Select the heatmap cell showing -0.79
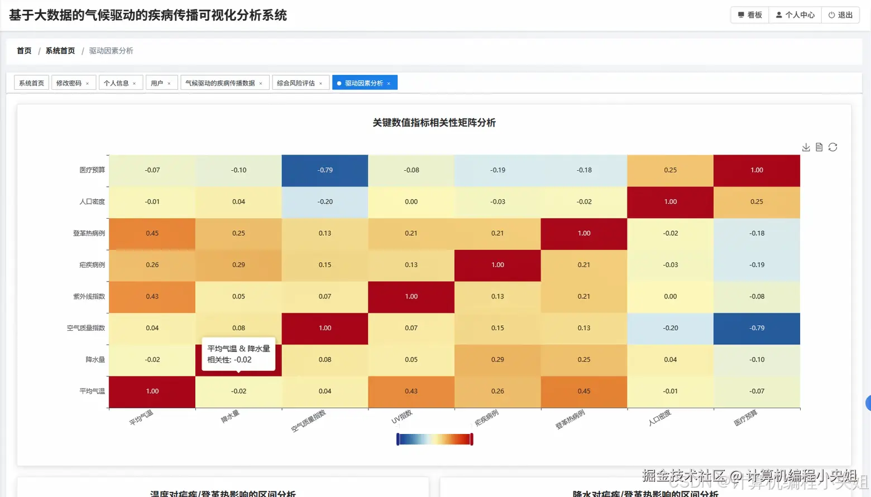 (x=324, y=170)
